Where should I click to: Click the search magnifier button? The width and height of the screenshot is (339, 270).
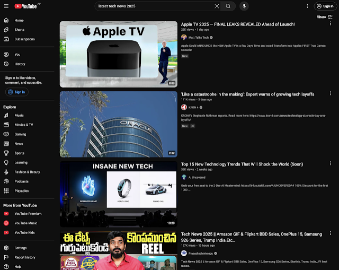(228, 6)
